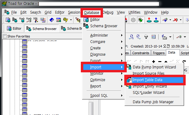Image resolution: width=189 pixels, height=115 pixels.
Task: Open Data Pump Job Manager
Action: pyautogui.click(x=153, y=102)
